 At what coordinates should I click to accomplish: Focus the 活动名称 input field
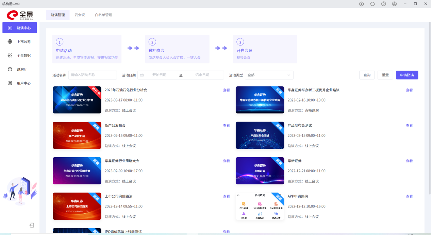pos(93,75)
